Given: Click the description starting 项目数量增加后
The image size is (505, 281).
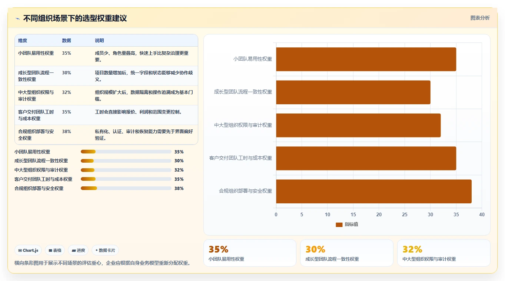Looking at the screenshot, I should (x=144, y=76).
